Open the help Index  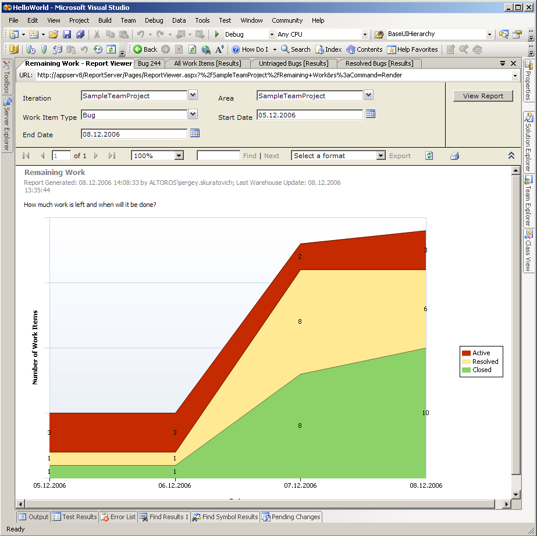point(329,49)
